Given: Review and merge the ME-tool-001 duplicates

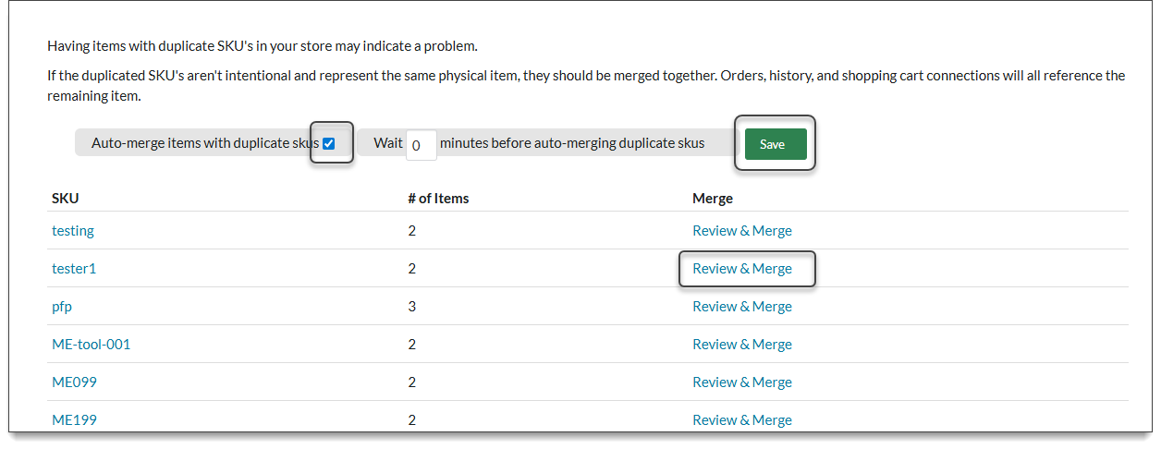Looking at the screenshot, I should [x=742, y=345].
